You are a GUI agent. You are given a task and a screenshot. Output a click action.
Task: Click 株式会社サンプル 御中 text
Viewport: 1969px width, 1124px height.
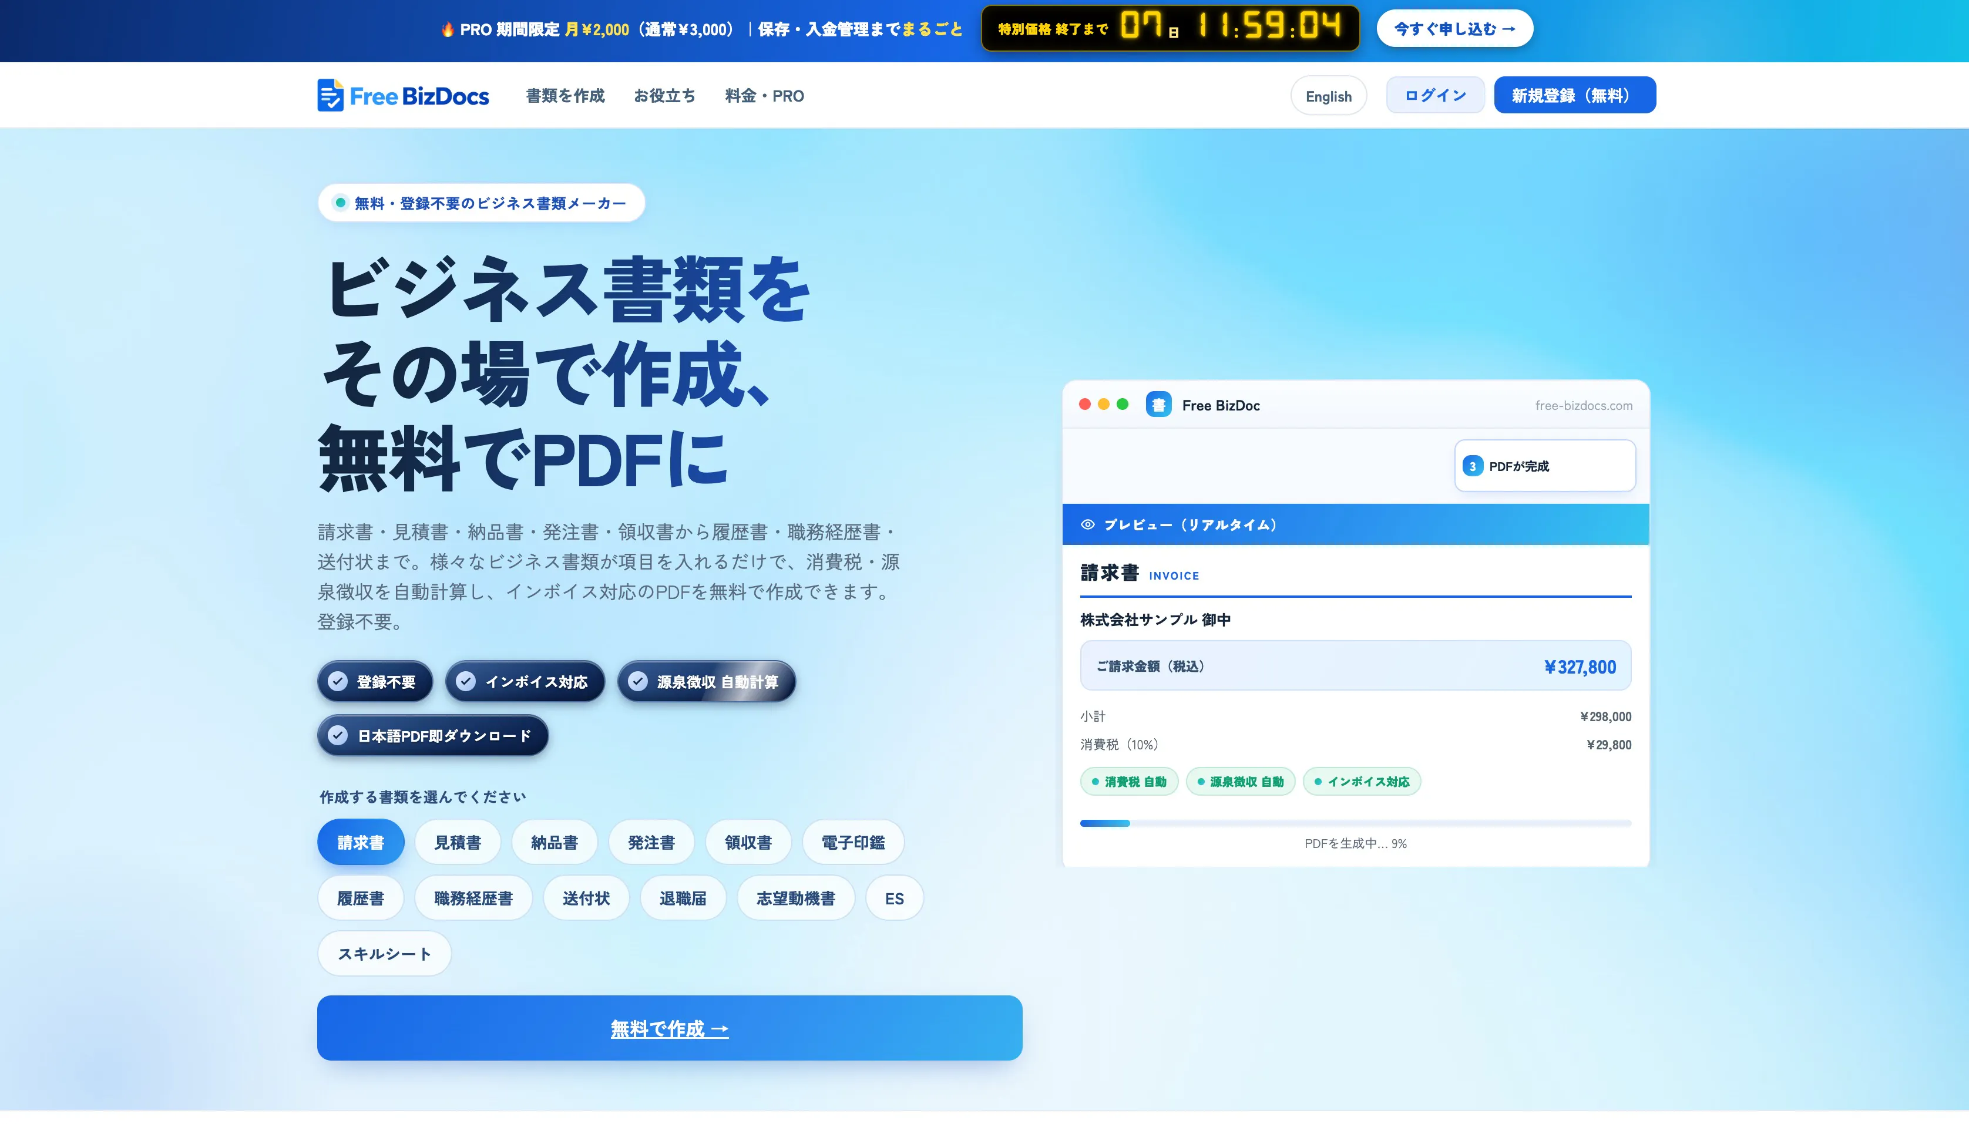pyautogui.click(x=1155, y=620)
